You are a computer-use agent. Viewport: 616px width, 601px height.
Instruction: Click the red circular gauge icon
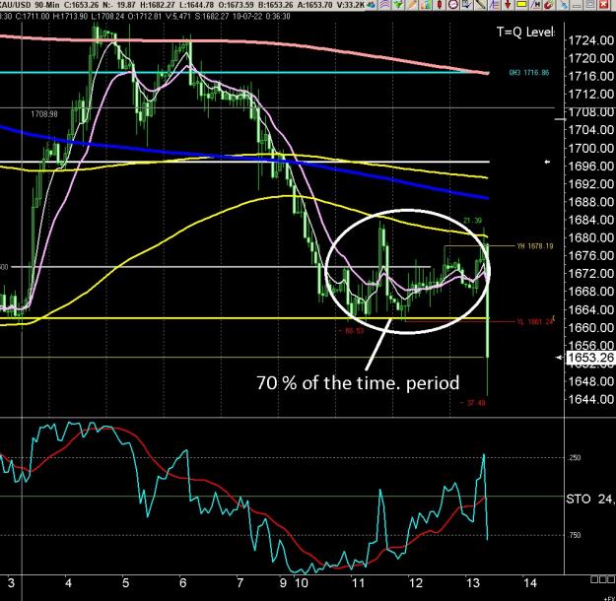453,5
